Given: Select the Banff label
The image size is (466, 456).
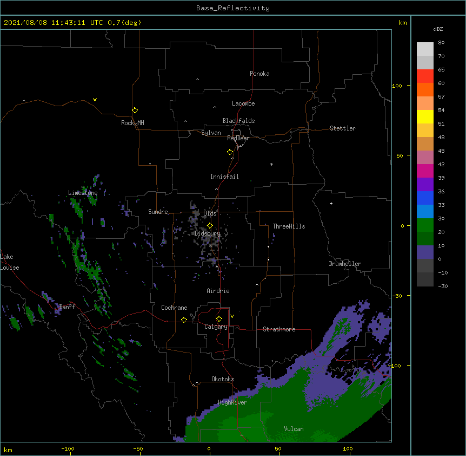Looking at the screenshot, I should (x=67, y=307).
